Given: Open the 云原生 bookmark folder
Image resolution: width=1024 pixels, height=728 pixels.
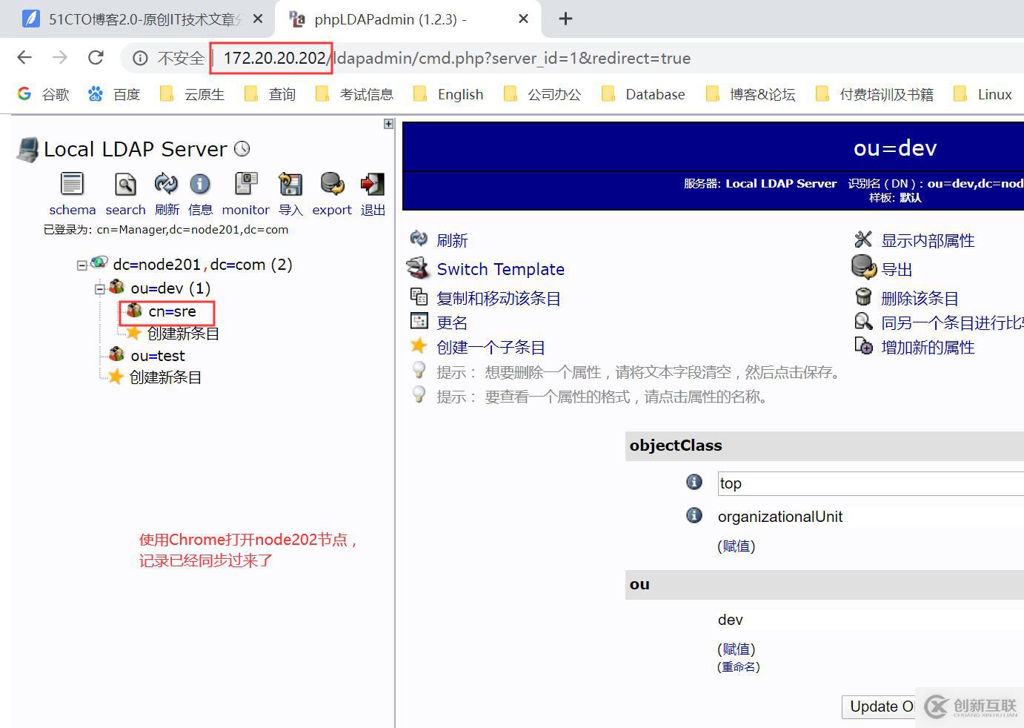Looking at the screenshot, I should 192,94.
